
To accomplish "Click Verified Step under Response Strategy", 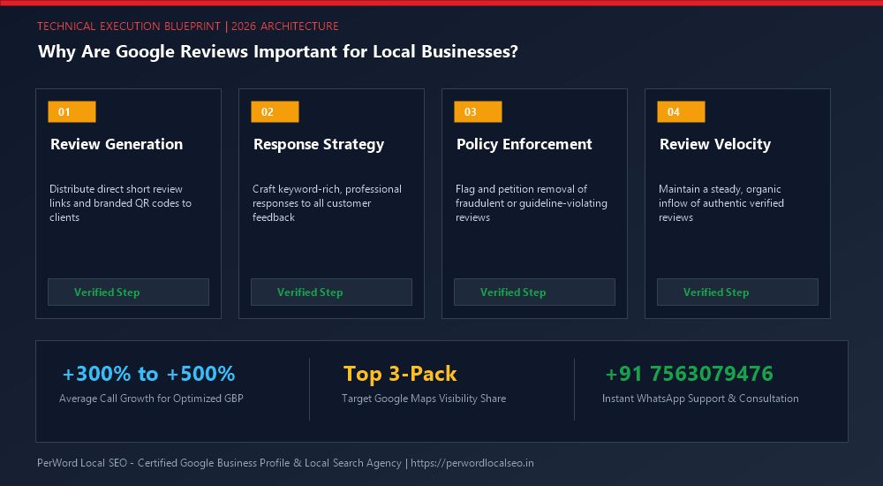I will [331, 292].
